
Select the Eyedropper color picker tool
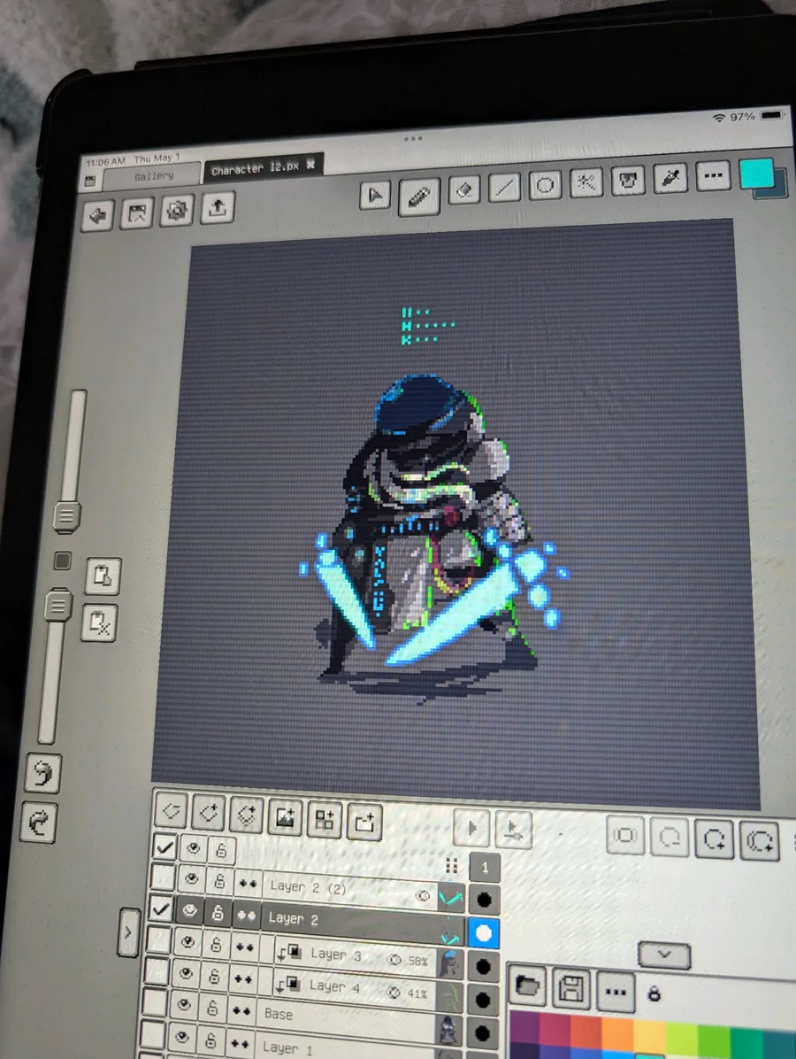(x=670, y=178)
